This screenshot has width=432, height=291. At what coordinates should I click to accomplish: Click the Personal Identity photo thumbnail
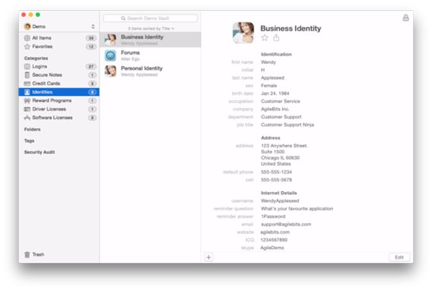click(x=110, y=71)
